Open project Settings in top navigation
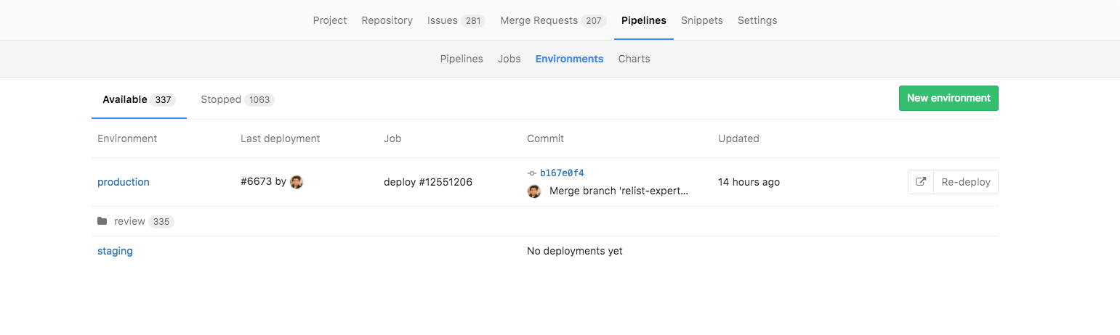 click(757, 20)
